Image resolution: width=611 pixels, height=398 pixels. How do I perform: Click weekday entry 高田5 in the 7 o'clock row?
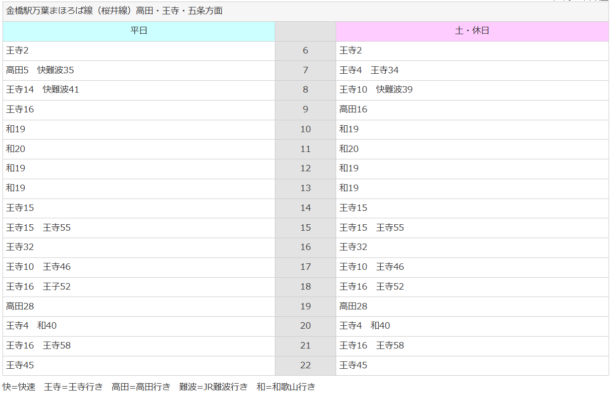coord(17,70)
